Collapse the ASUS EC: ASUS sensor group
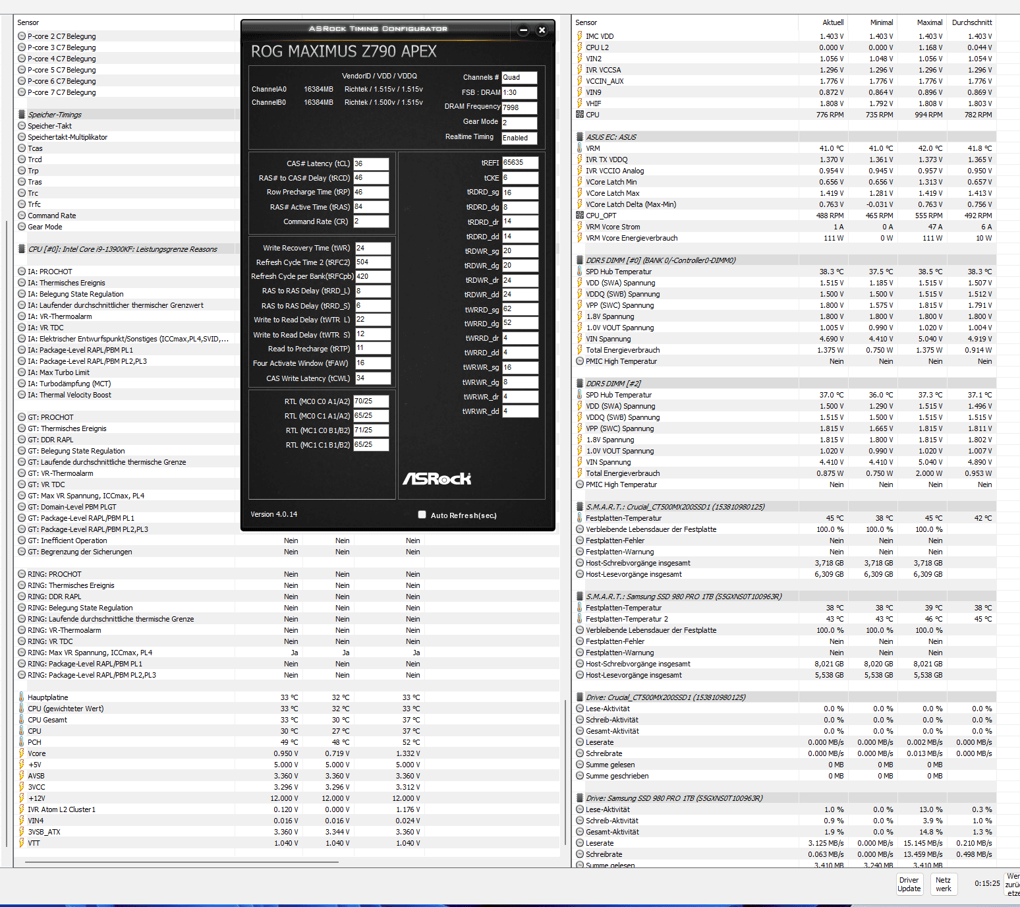Screen dimensions: 1020x907 point(580,137)
